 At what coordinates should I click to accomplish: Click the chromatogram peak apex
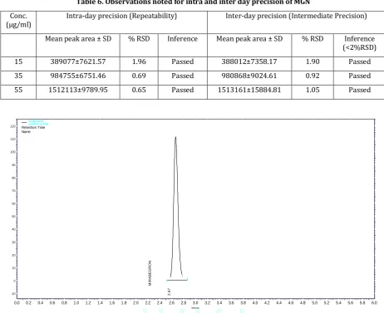(175, 137)
